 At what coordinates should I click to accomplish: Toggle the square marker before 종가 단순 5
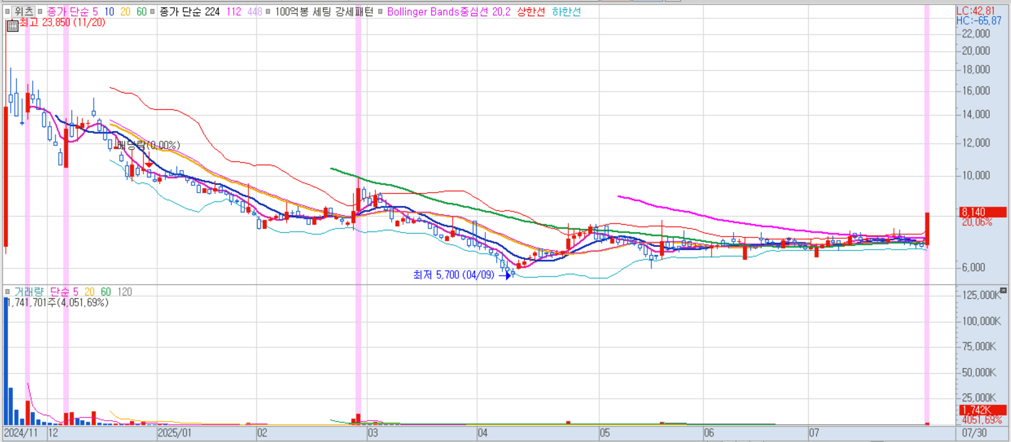(x=40, y=11)
